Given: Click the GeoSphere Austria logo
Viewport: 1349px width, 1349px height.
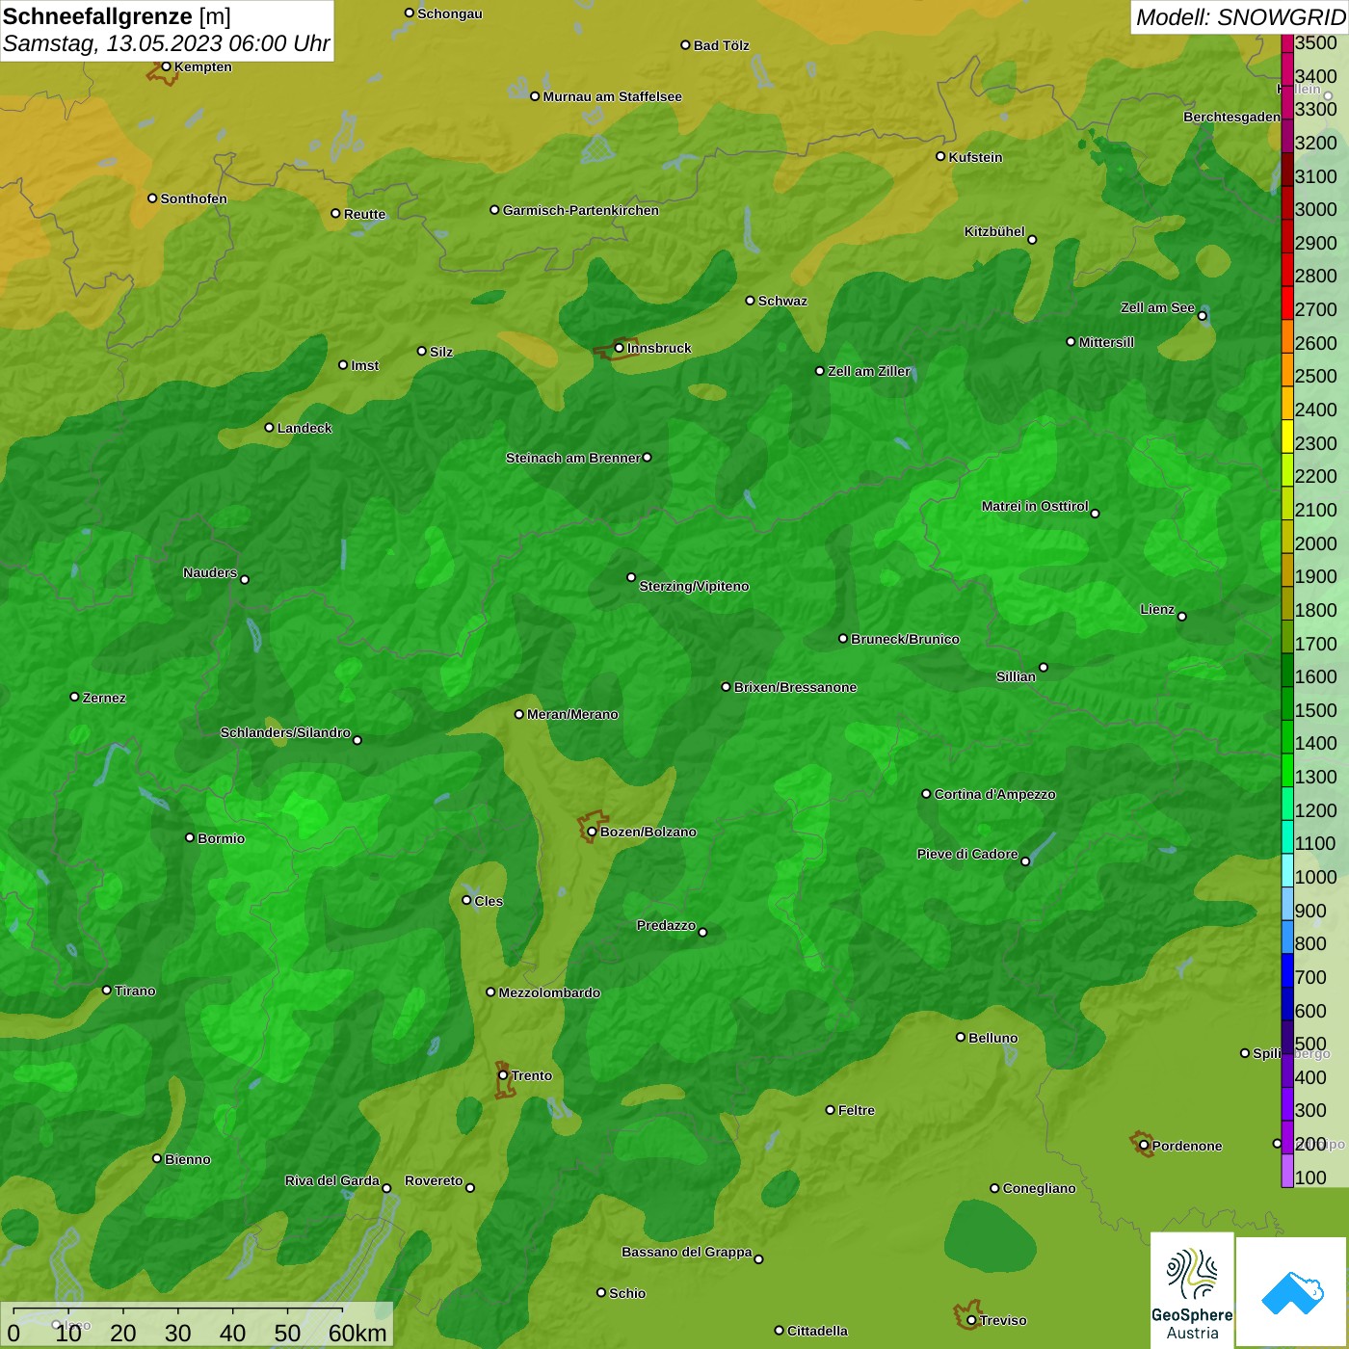Looking at the screenshot, I should coord(1192,1290).
